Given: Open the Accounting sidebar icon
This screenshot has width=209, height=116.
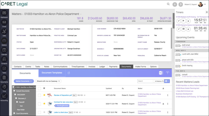Looking at the screenshot, I should (4, 96).
